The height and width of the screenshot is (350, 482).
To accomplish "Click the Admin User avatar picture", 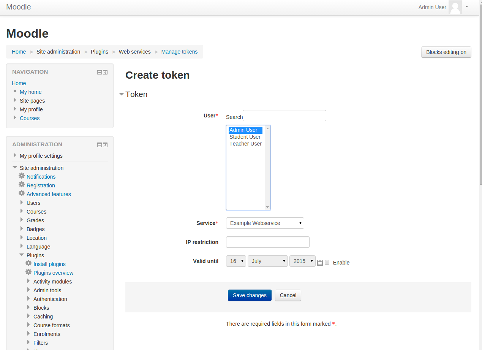I will coord(455,7).
